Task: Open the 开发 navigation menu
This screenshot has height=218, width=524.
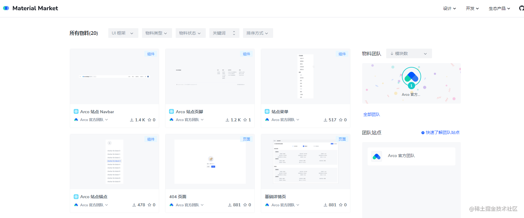Action: click(x=472, y=8)
